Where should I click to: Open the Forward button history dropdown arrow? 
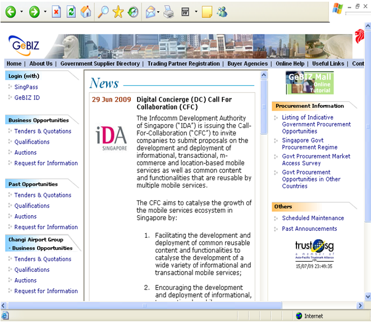[x=45, y=11]
